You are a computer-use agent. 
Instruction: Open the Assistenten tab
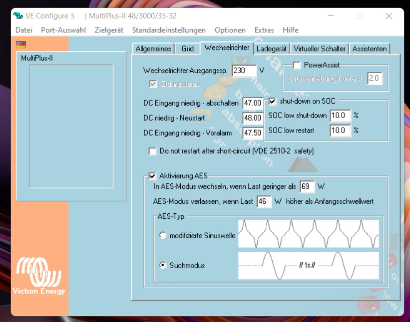click(369, 48)
